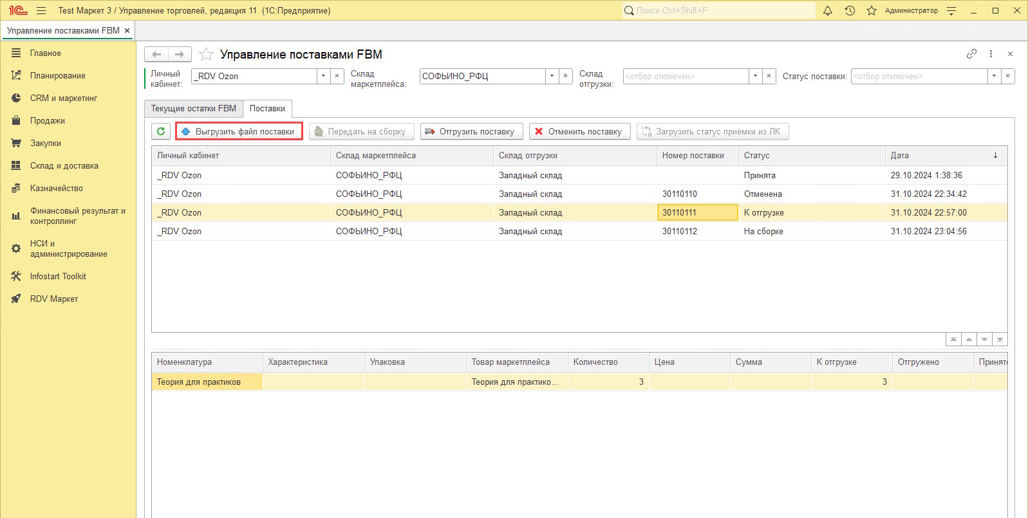
Task: Select supply number 30110110 cell
Action: 698,194
